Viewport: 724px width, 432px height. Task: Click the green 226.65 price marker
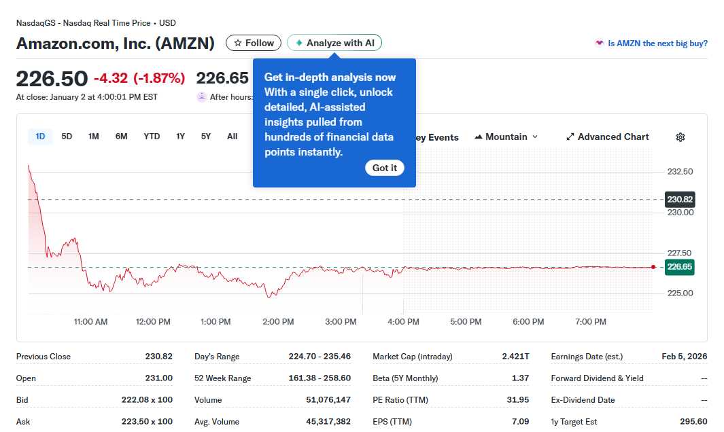click(x=678, y=267)
